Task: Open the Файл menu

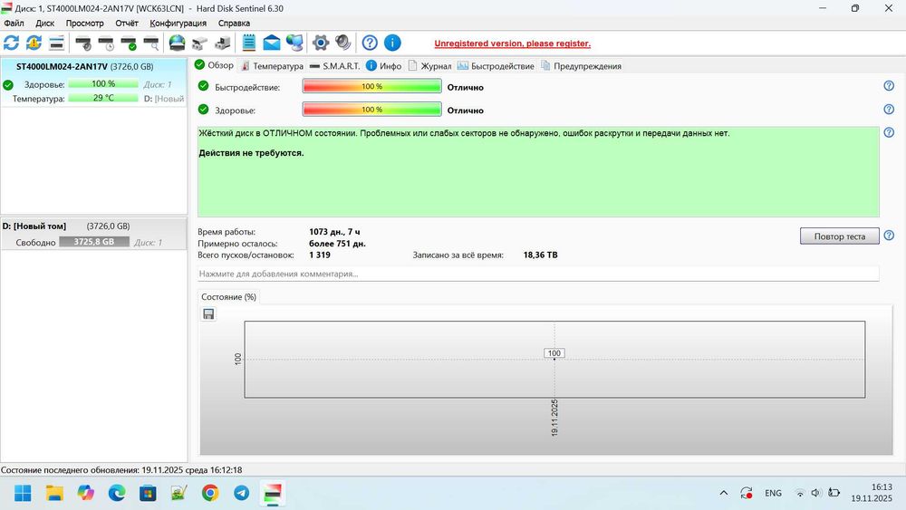Action: point(14,24)
